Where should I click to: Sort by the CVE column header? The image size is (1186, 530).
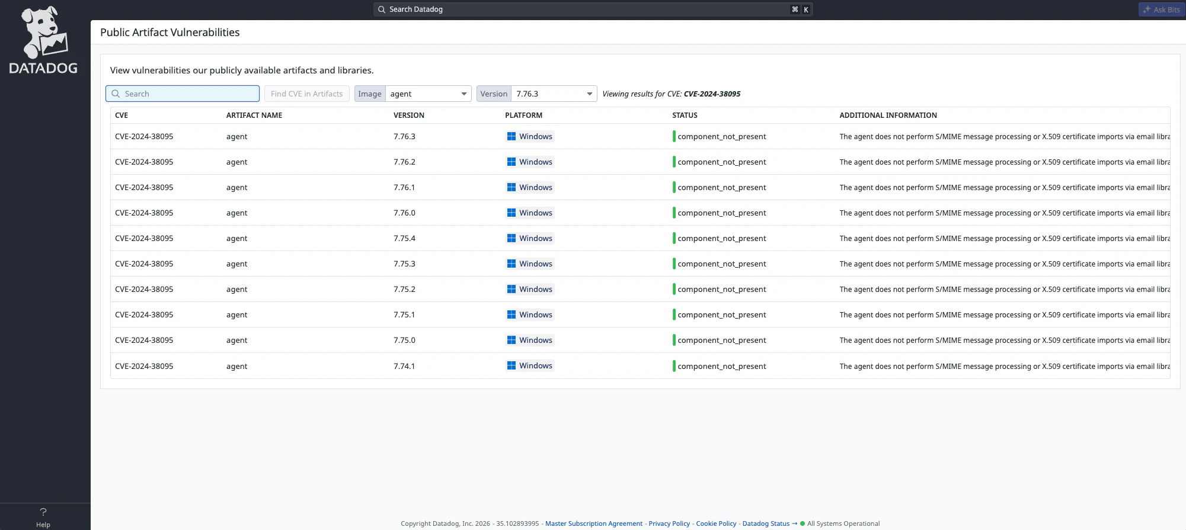[x=122, y=115]
